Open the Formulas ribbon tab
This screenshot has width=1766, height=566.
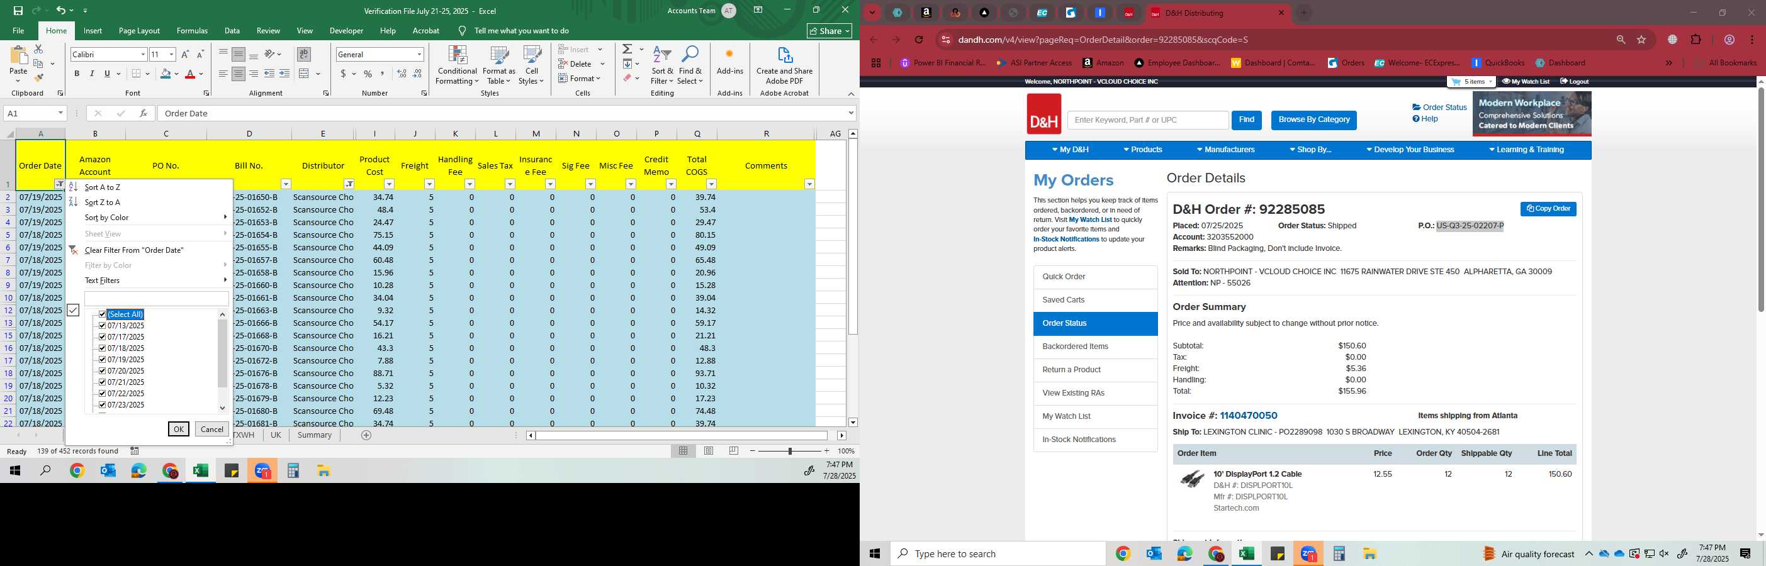(192, 31)
